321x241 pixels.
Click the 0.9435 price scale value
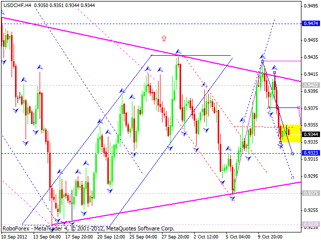[311, 57]
